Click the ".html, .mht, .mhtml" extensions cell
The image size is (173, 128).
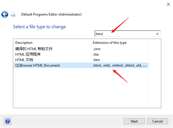tap(119, 65)
